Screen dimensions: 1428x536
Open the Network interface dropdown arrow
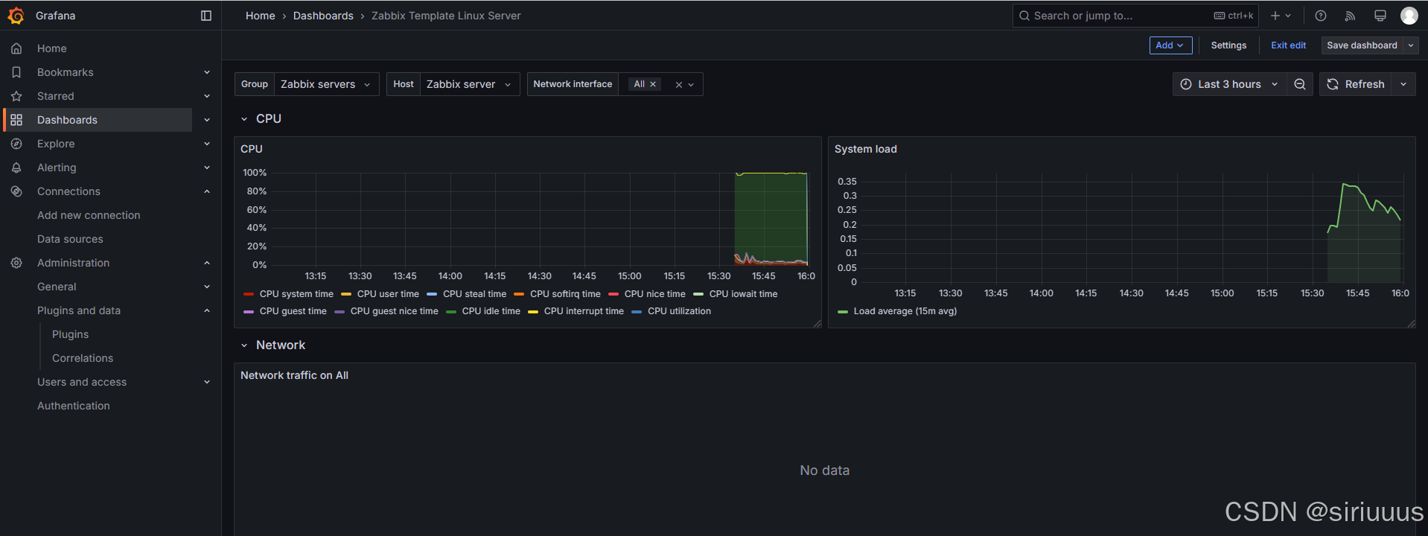coord(691,85)
